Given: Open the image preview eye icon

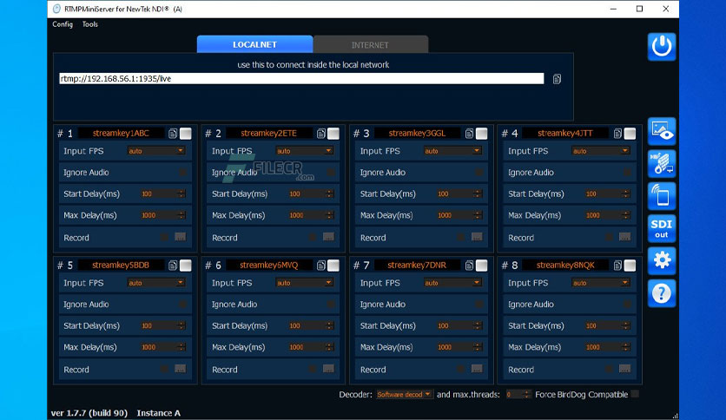Looking at the screenshot, I should click(662, 131).
